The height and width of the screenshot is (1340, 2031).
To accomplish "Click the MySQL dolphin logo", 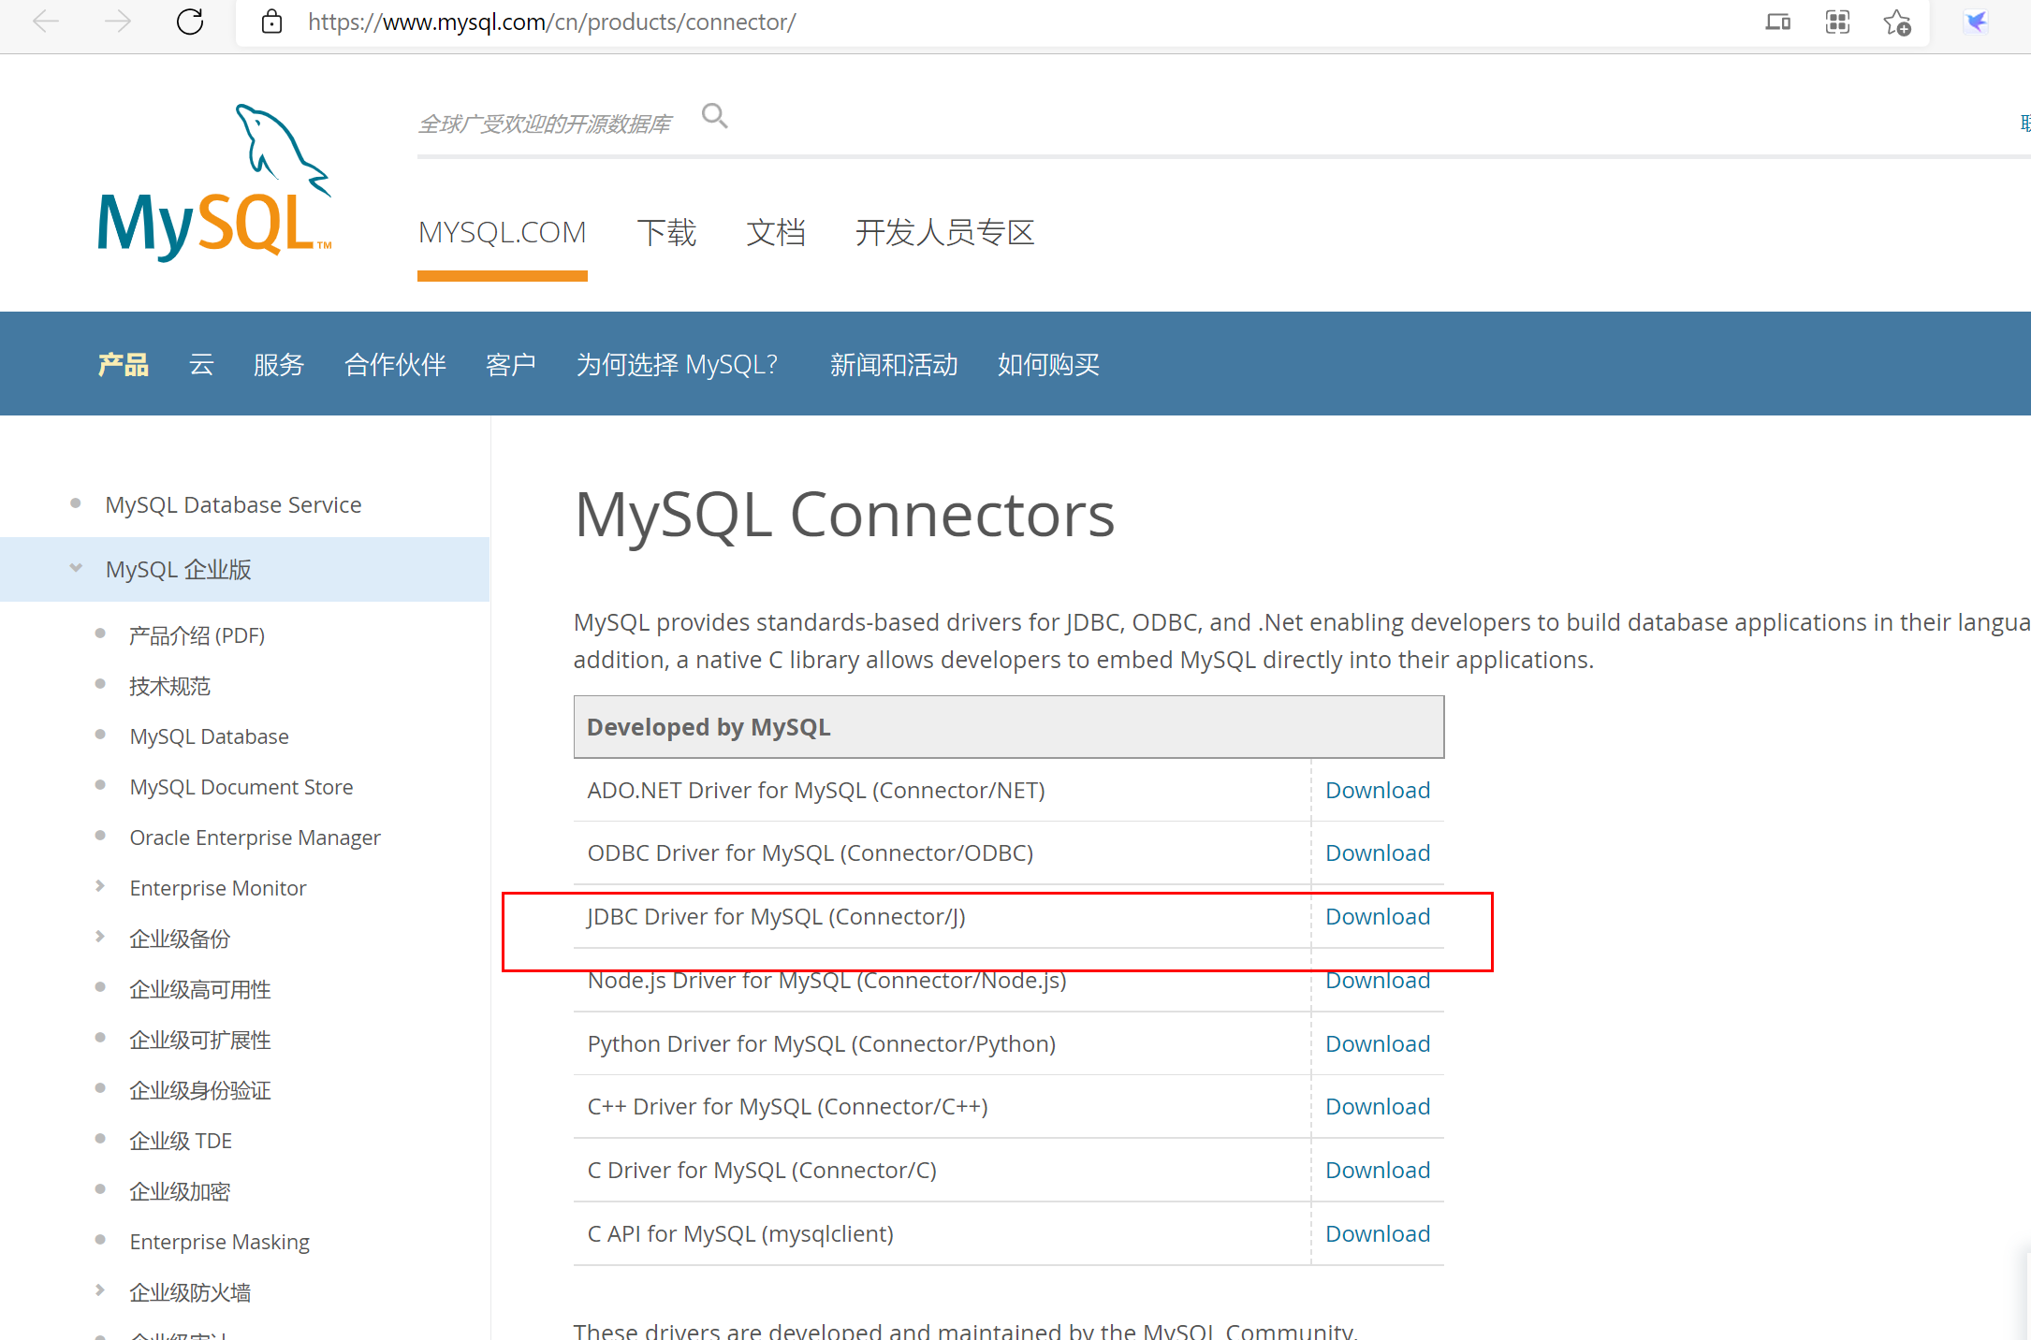I will coord(215,182).
